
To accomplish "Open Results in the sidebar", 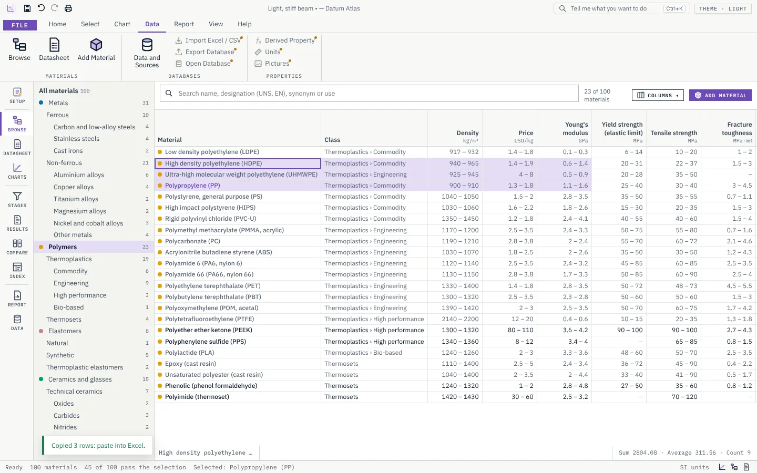I will (17, 223).
